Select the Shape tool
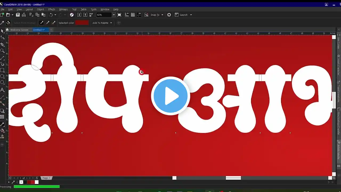Screen dimensions: 341x192 click(x=2, y=37)
